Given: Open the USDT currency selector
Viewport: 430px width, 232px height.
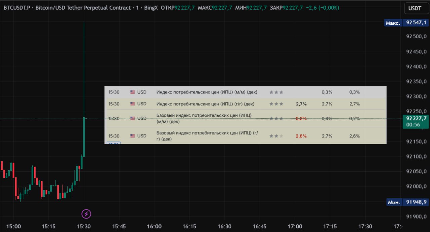Looking at the screenshot, I should point(415,8).
